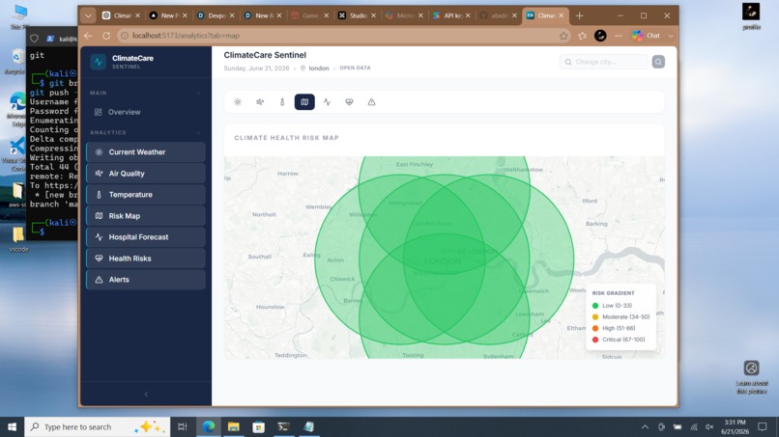Collapse the MAIN sidebar section
Image resolution: width=779 pixels, height=437 pixels.
(x=199, y=93)
